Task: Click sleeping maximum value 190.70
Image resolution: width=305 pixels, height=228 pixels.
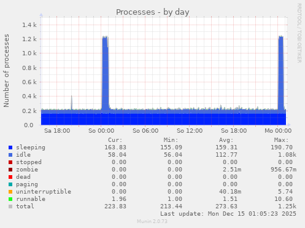Action: point(282,147)
